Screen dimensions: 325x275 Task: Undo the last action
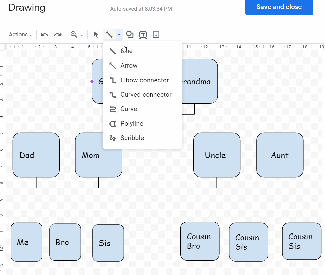(x=44, y=34)
